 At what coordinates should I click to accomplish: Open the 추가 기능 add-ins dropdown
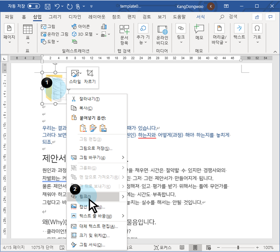tap(143, 34)
